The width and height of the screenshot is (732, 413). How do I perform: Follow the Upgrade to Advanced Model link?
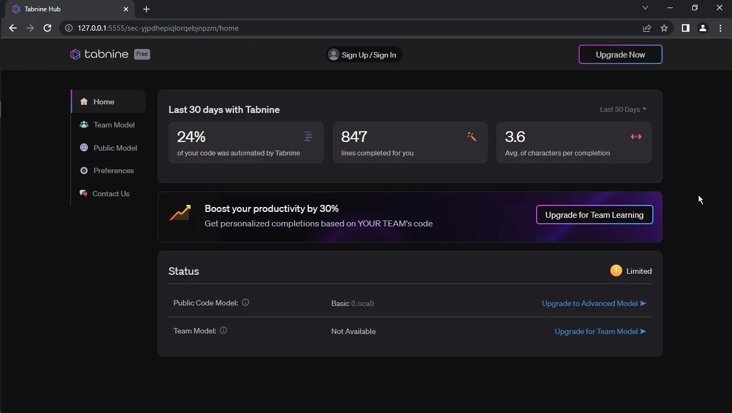click(594, 303)
